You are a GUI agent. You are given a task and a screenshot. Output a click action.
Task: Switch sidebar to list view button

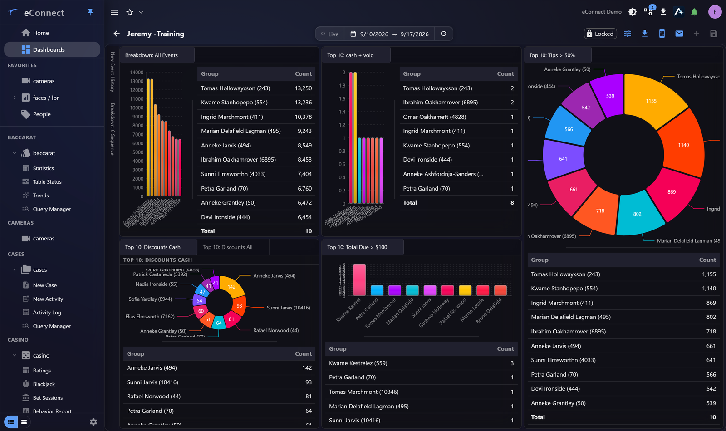point(11,422)
